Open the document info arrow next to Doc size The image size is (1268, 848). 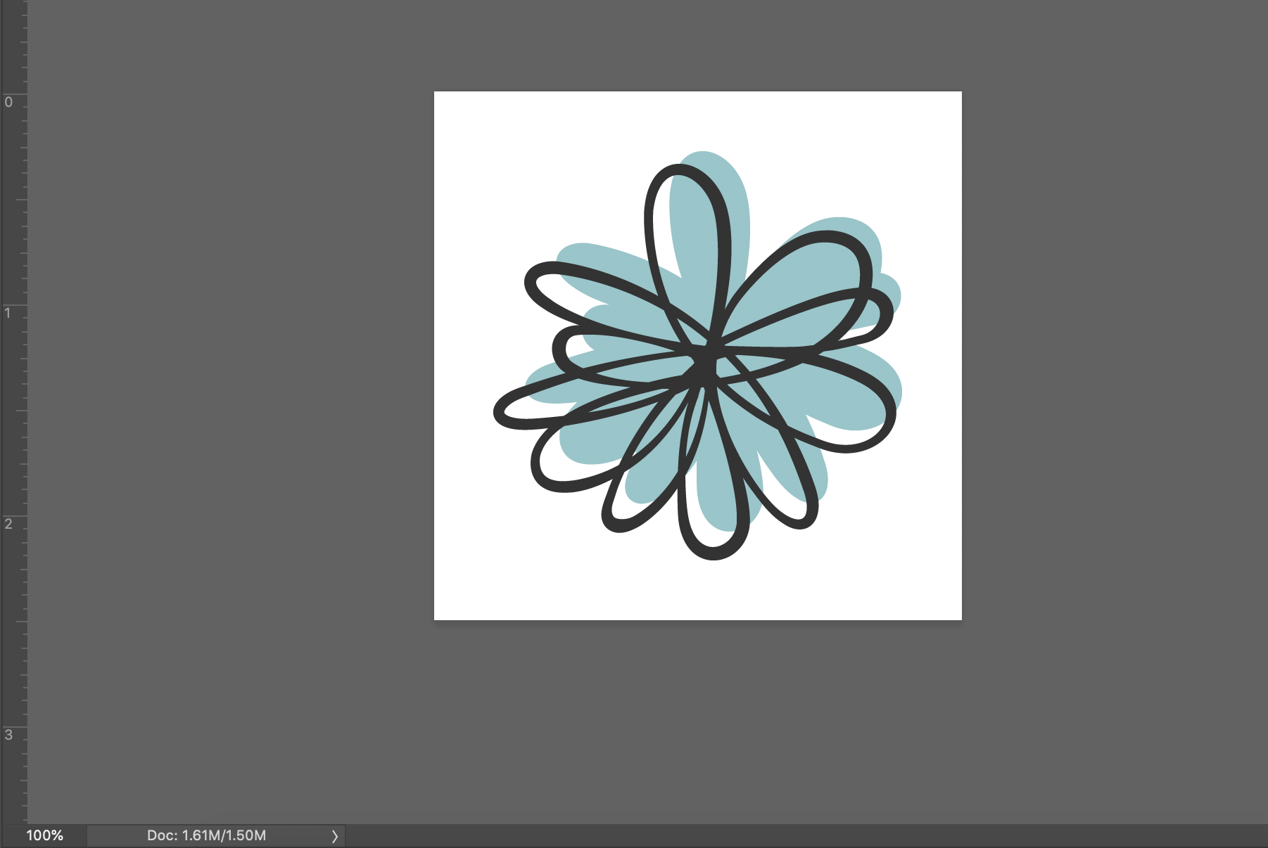coord(335,836)
